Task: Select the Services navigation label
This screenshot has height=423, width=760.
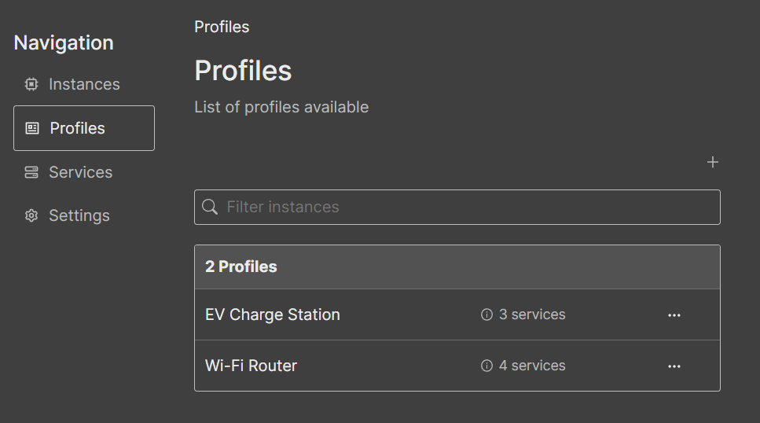Action: click(x=80, y=172)
